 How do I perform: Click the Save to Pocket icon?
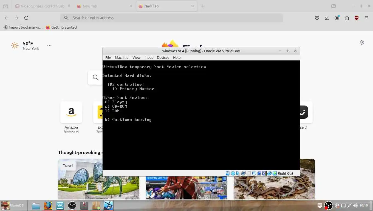pos(317,18)
